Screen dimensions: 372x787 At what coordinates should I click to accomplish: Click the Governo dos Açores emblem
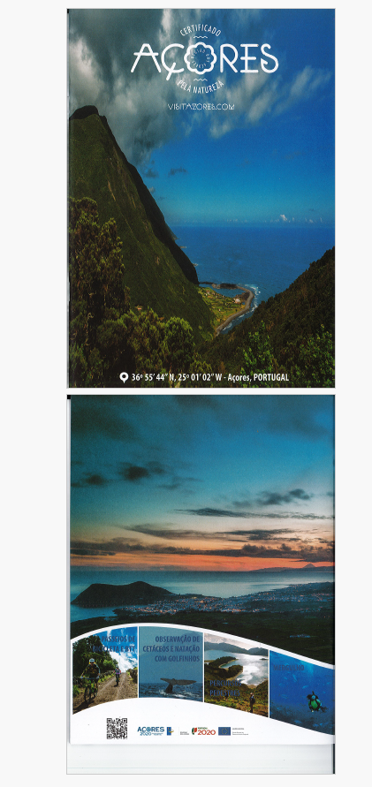tap(171, 730)
